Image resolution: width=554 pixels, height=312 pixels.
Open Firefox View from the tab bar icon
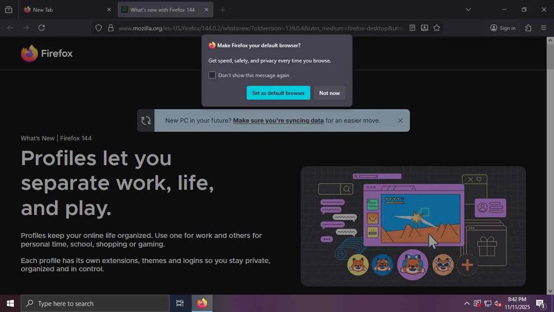click(9, 10)
